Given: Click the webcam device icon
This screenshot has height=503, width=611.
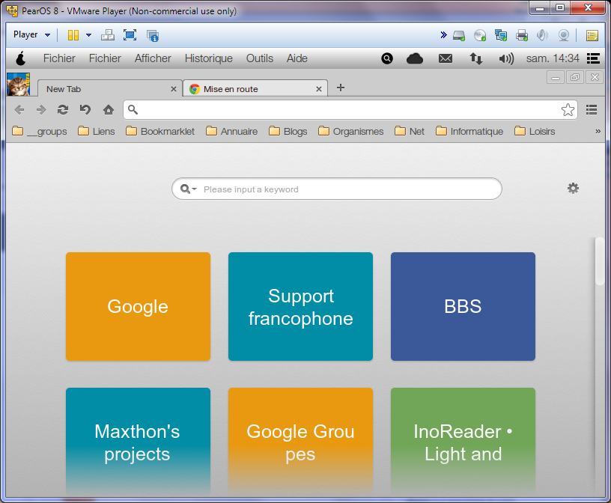Looking at the screenshot, I should tap(564, 35).
